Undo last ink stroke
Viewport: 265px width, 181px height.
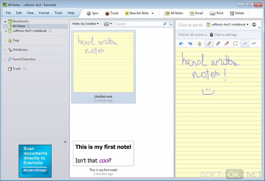181,43
